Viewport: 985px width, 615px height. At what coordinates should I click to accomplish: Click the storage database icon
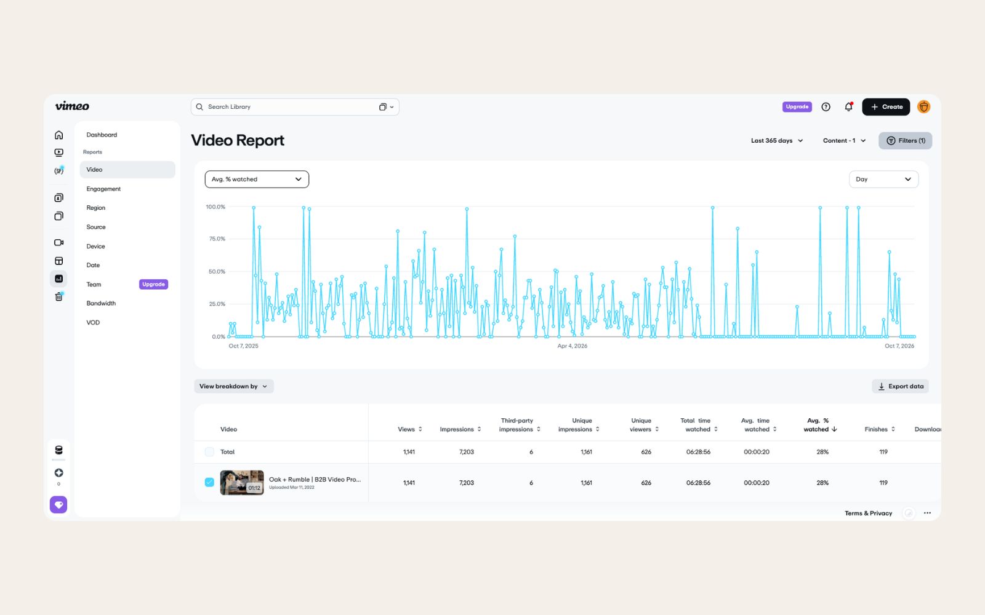tap(58, 450)
